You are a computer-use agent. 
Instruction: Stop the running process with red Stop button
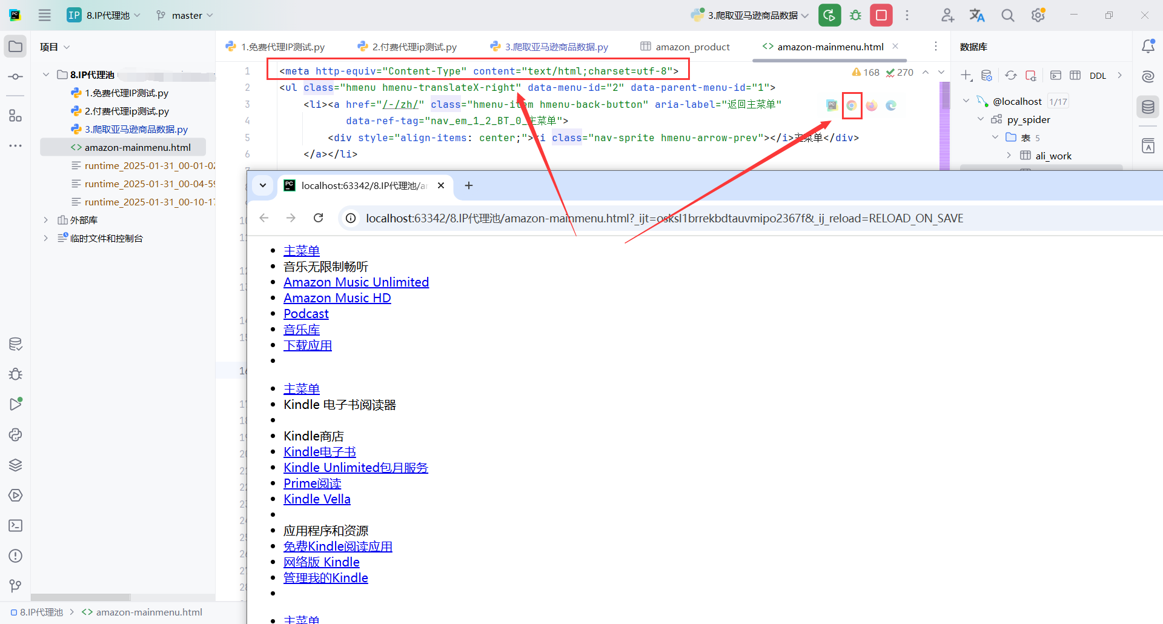[x=881, y=15]
